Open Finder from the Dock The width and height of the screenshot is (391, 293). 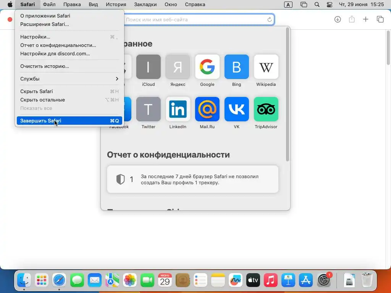coord(24,280)
